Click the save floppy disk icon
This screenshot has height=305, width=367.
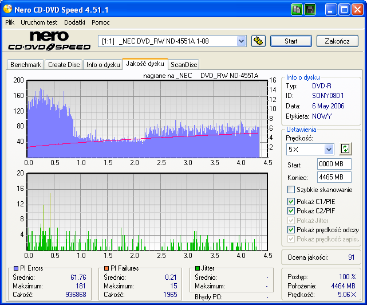coord(310,10)
